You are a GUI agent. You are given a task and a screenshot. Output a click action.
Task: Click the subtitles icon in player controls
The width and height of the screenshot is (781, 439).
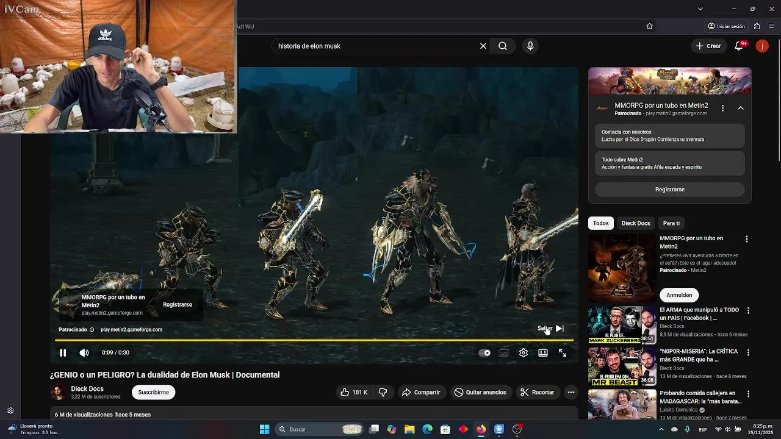point(504,352)
